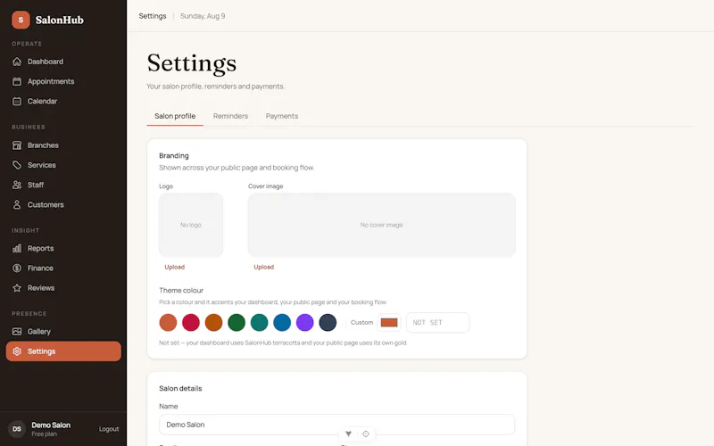This screenshot has width=714, height=446.
Task: Select the blue theme colour
Action: (x=282, y=322)
